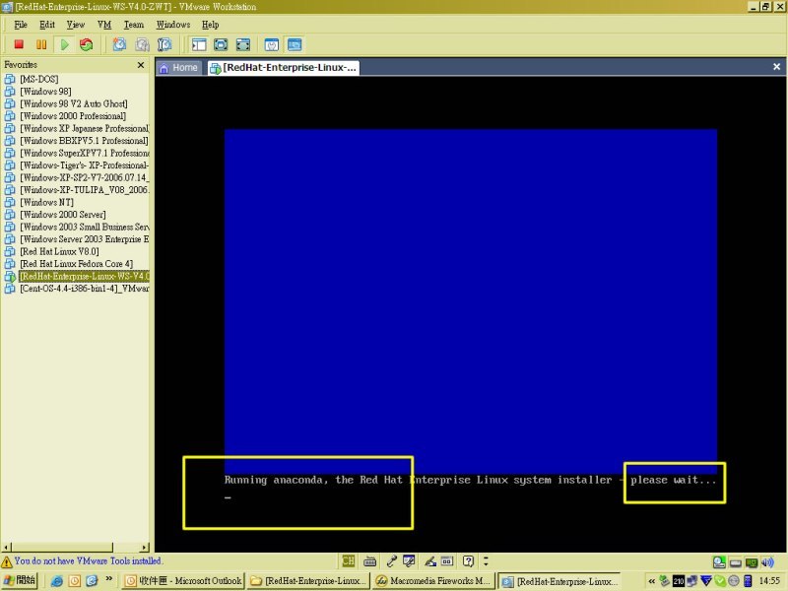This screenshot has height=591, width=788.
Task: Click the green Power On play icon
Action: point(64,44)
